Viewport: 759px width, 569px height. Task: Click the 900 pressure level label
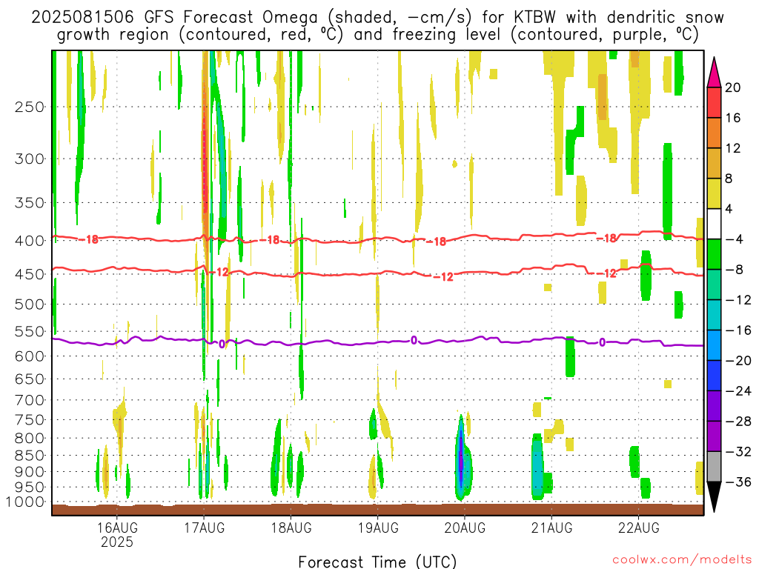click(30, 472)
